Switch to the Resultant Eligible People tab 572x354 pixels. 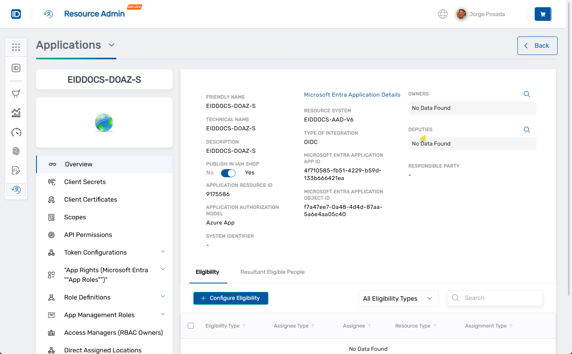coord(272,272)
